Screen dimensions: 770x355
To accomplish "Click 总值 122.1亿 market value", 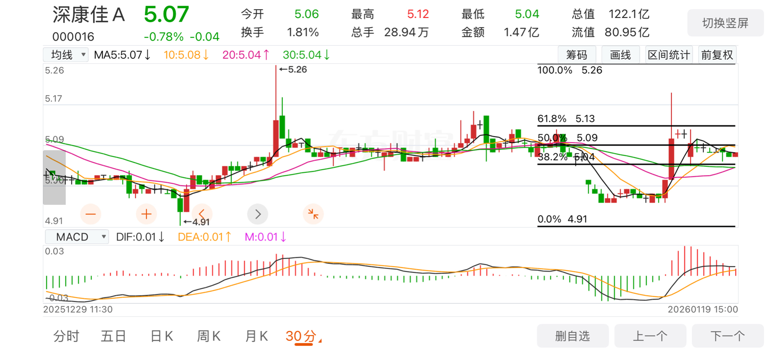I will click(610, 14).
